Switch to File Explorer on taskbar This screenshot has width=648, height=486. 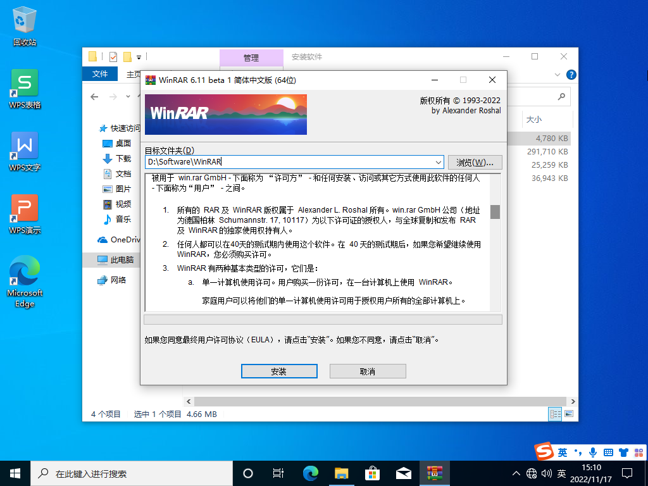point(341,473)
